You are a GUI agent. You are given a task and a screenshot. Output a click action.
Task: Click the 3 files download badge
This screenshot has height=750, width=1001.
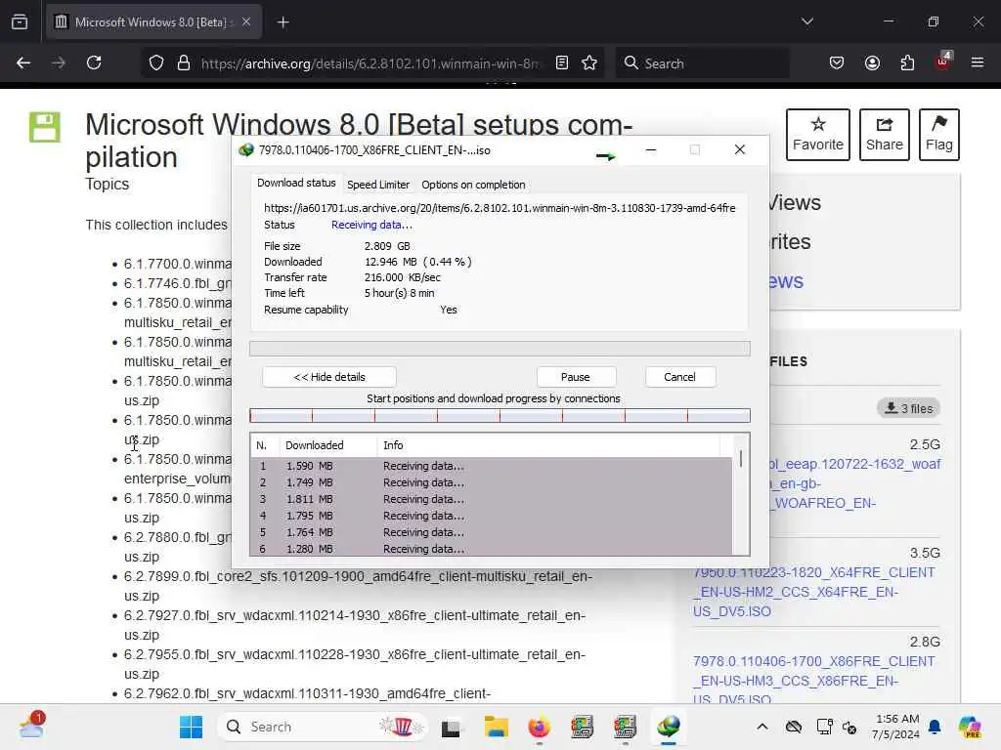pyautogui.click(x=909, y=408)
